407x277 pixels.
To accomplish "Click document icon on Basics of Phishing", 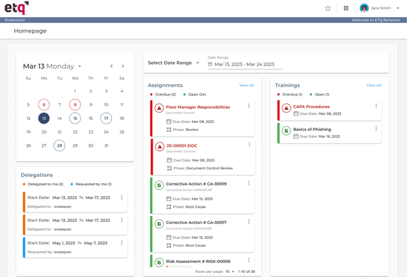I will pyautogui.click(x=286, y=131).
